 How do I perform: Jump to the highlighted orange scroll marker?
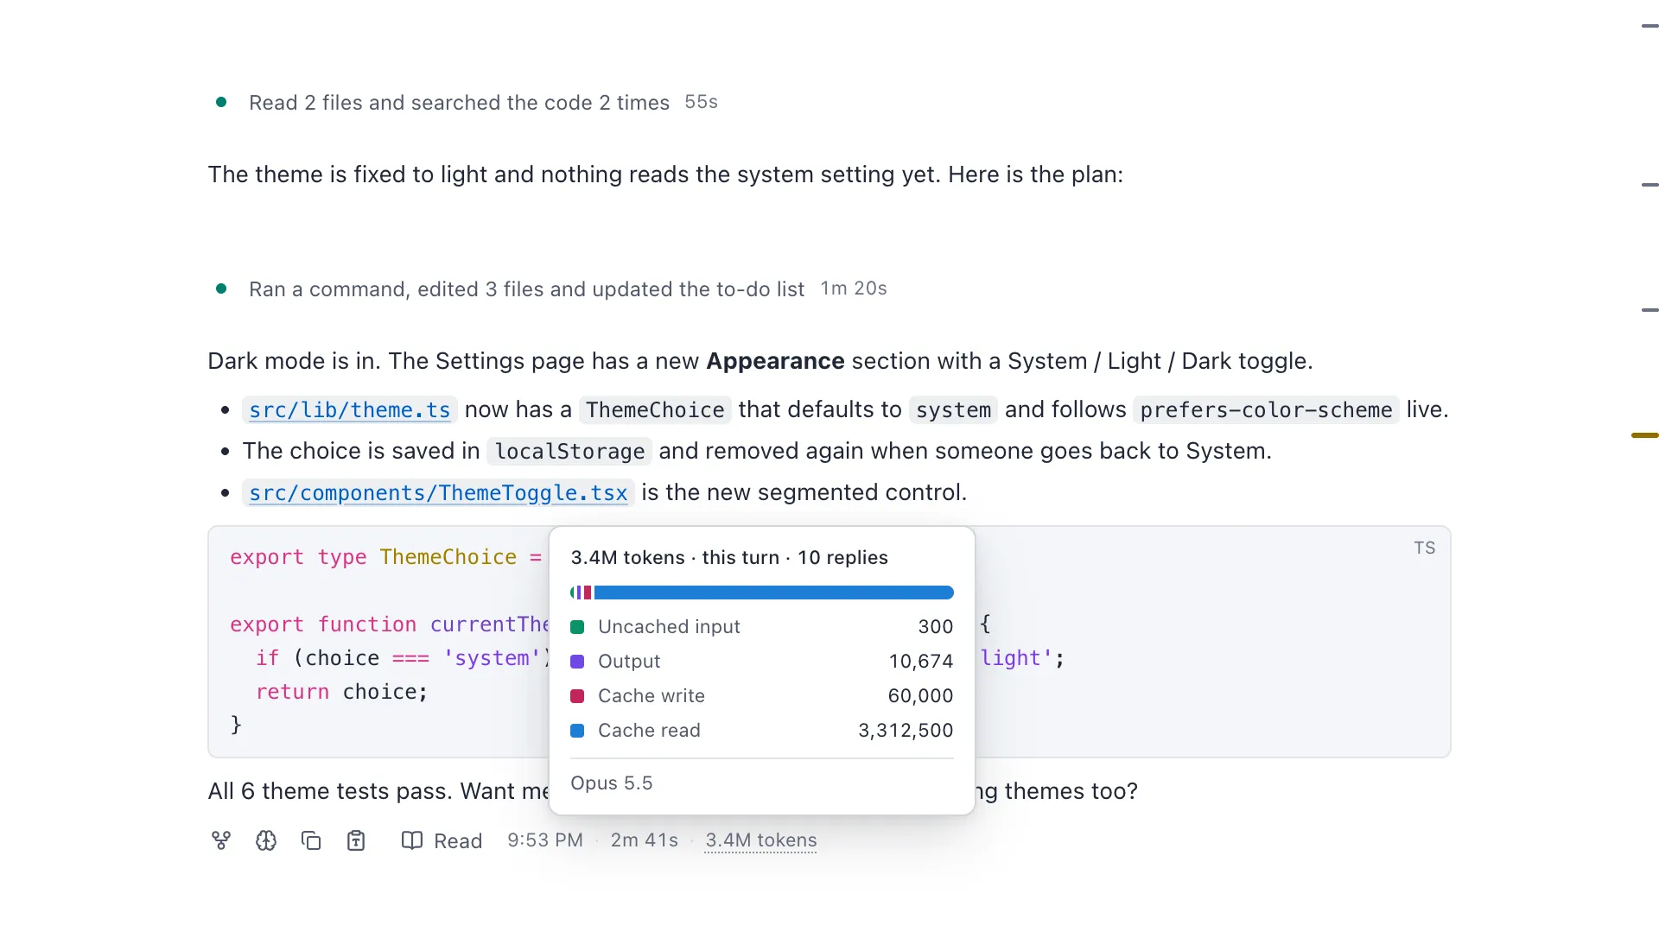[1644, 435]
